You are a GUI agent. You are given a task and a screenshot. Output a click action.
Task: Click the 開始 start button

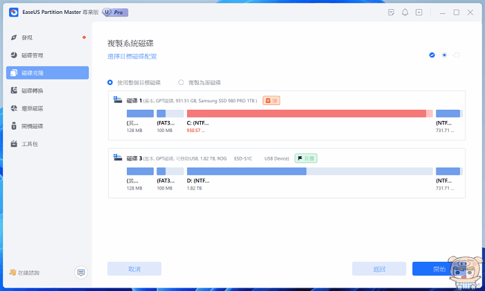click(x=439, y=269)
